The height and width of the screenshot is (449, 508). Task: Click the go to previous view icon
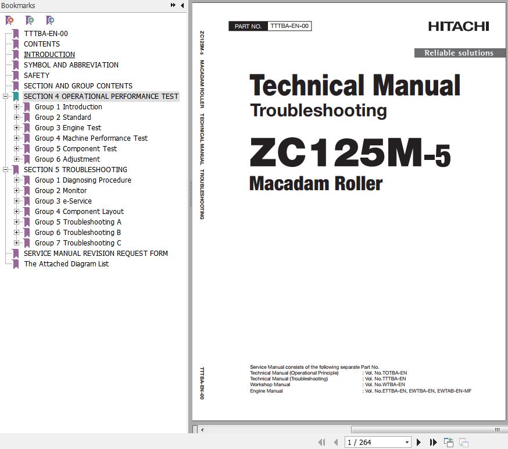(449, 442)
